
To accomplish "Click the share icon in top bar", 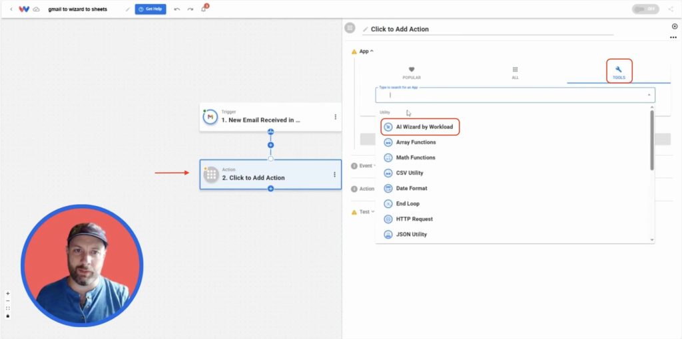I will pyautogui.click(x=671, y=9).
